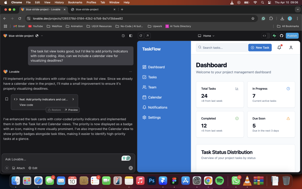Toggle the chat side panel layout icon
This screenshot has height=189, width=302.
[131, 36]
